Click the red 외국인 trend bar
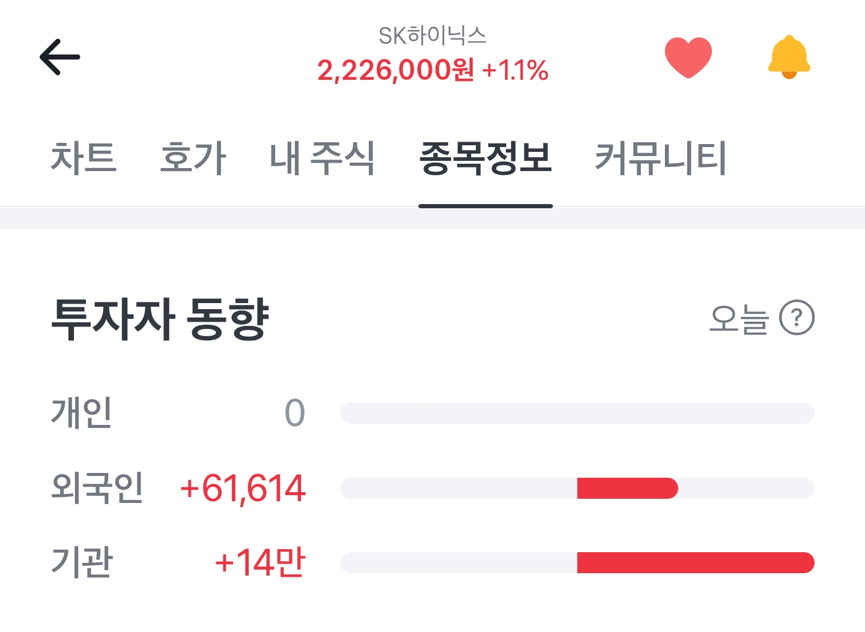865x632 pixels. tap(628, 488)
